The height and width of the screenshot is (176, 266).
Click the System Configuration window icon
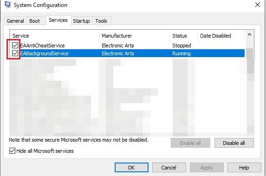coord(7,5)
